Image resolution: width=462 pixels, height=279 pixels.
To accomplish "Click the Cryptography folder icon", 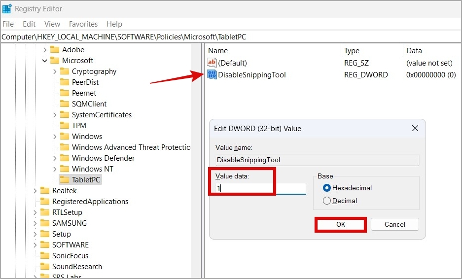I will tap(64, 71).
